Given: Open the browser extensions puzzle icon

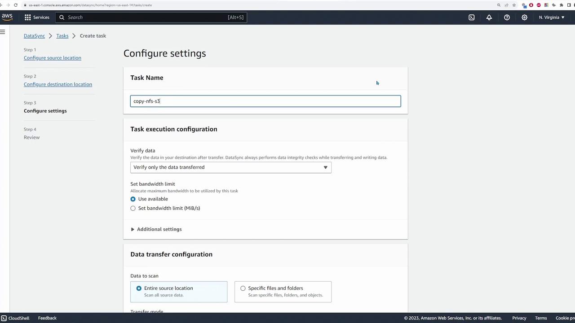Looking at the screenshot, I should [x=561, y=5].
